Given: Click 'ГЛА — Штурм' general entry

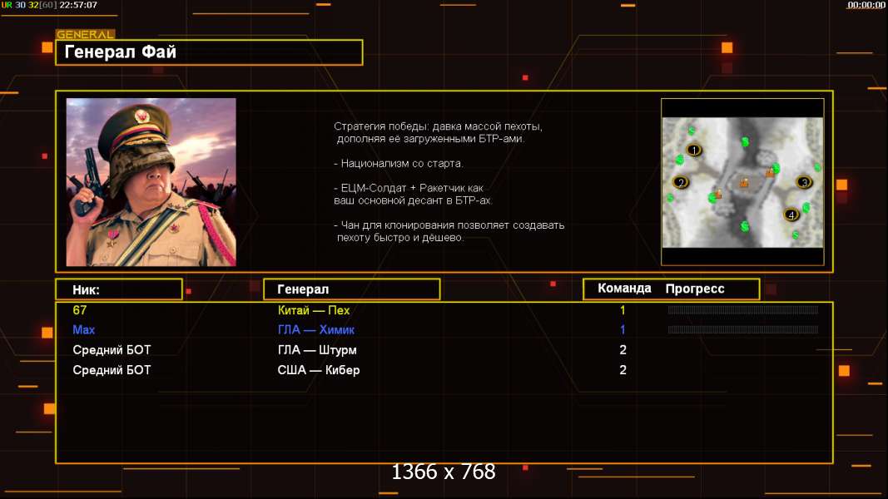Looking at the screenshot, I should (x=317, y=349).
